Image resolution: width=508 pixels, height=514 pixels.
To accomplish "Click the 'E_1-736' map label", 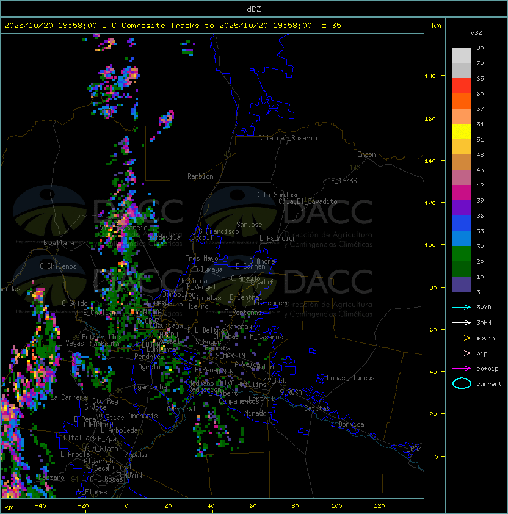I will (344, 181).
